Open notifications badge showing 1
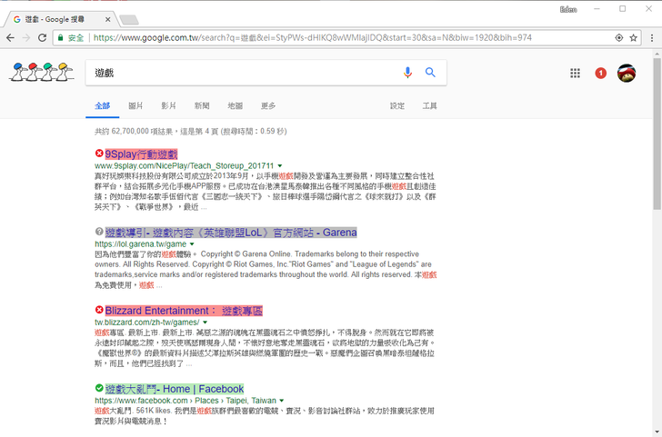 (x=600, y=73)
